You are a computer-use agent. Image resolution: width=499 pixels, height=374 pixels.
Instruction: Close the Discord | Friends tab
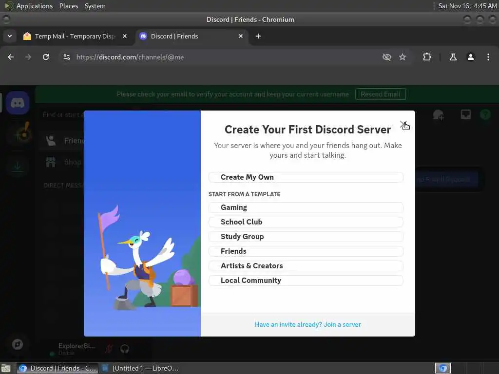coord(241,36)
